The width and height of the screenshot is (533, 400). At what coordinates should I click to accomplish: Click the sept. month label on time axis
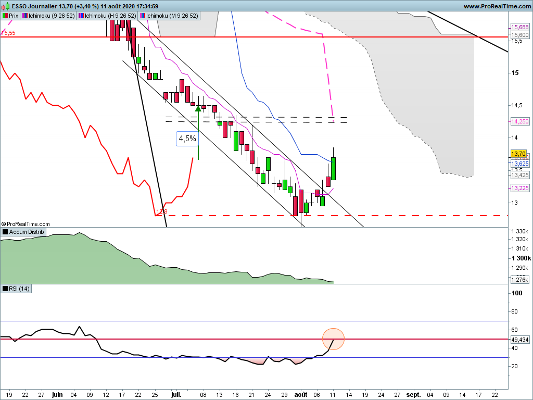coord(414,395)
